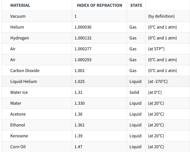Screen dimensions: 190x152
Task: Select the Liquid Helium row label
Action: tap(23, 81)
